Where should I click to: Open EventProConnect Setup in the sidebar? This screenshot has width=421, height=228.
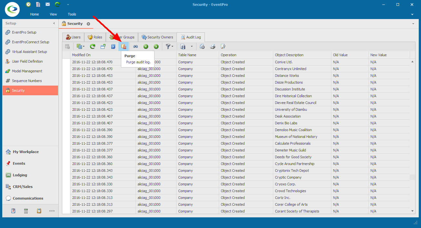pos(30,42)
